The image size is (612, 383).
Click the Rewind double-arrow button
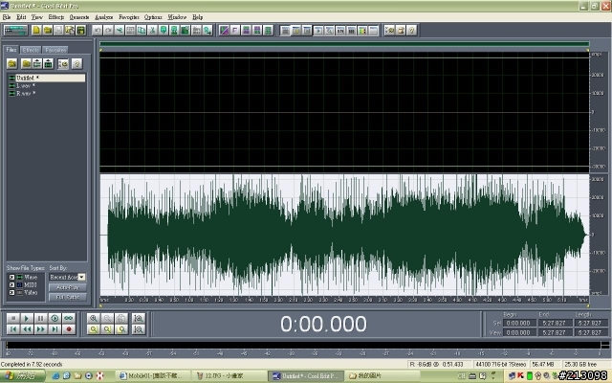(27, 329)
